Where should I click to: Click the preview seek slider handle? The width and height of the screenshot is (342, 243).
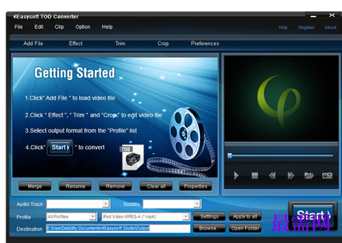coord(230,155)
